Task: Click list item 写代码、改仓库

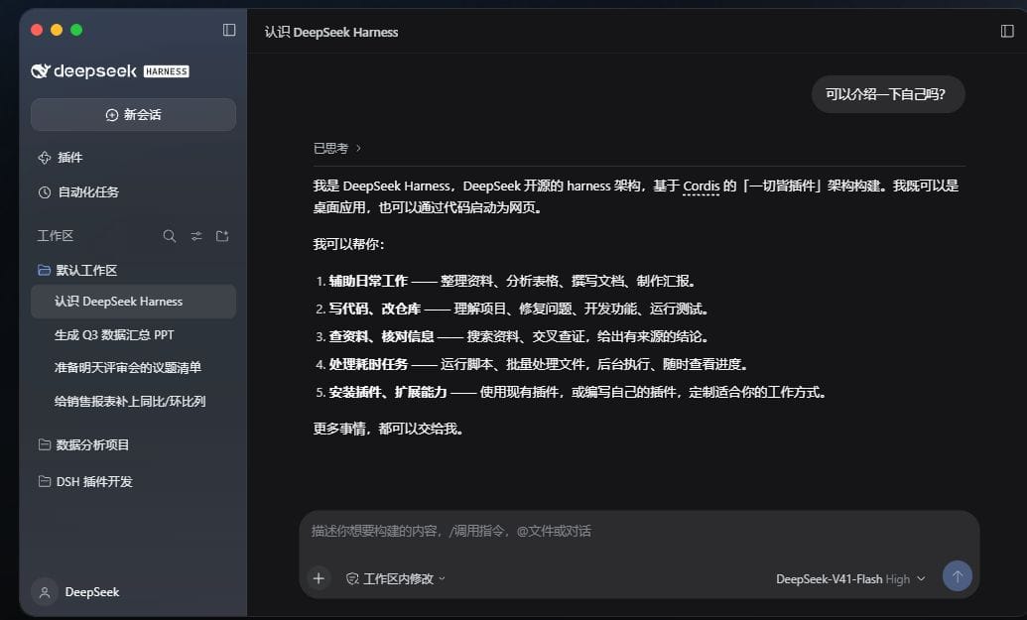Action: [375, 309]
